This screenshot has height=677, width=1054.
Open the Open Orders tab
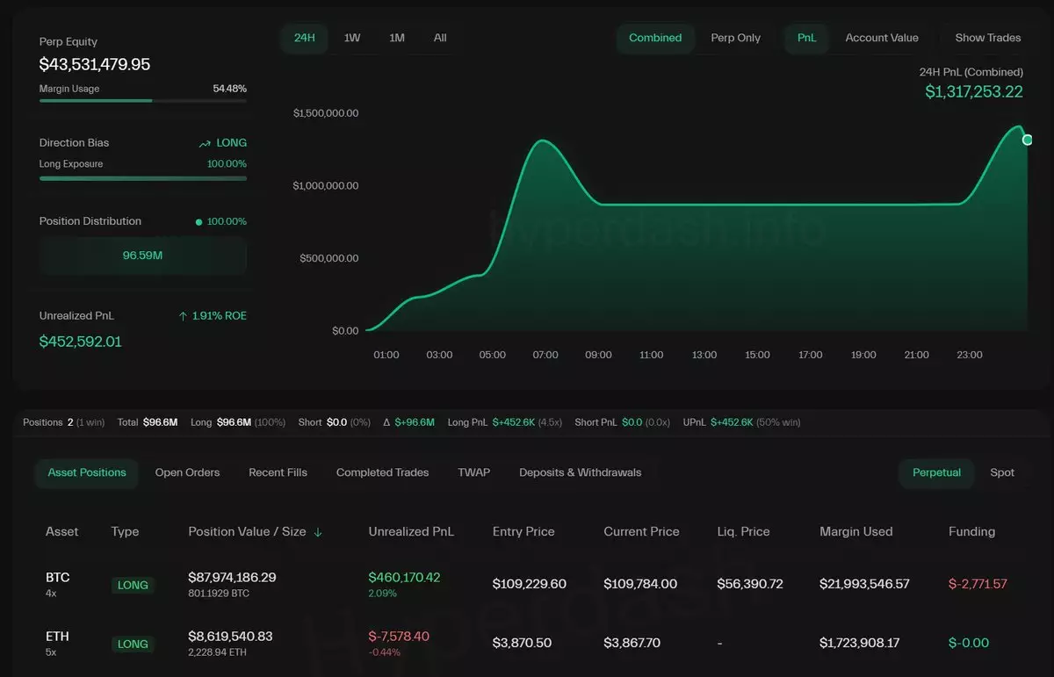tap(187, 472)
